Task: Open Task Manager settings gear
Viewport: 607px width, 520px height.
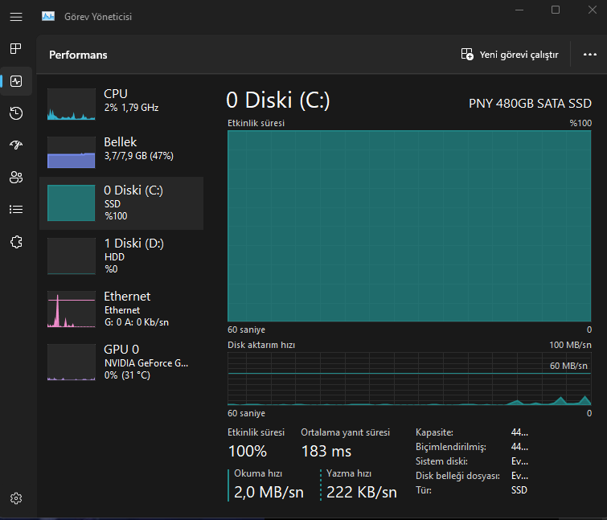Action: [16, 498]
